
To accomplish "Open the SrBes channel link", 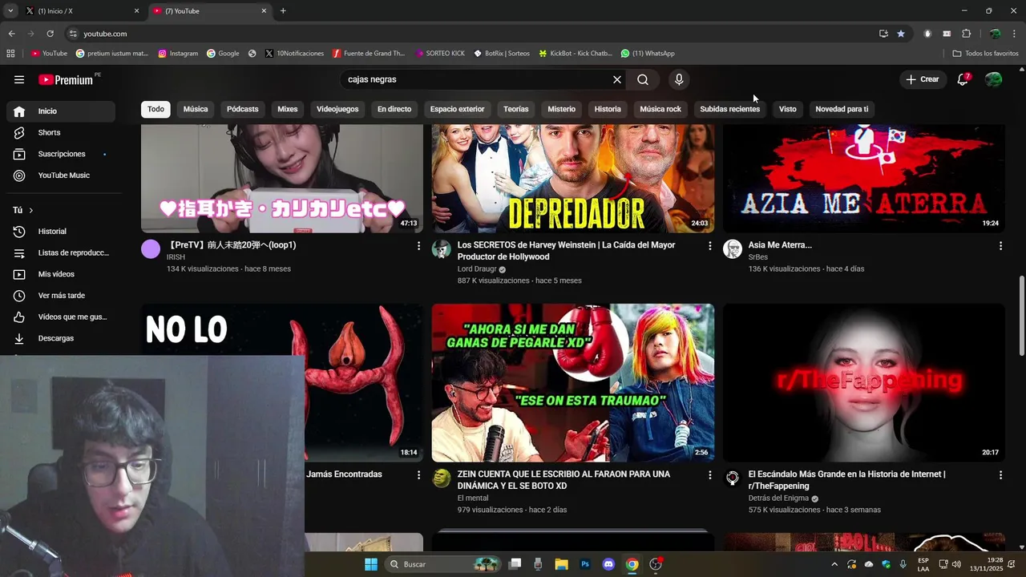I will click(757, 257).
